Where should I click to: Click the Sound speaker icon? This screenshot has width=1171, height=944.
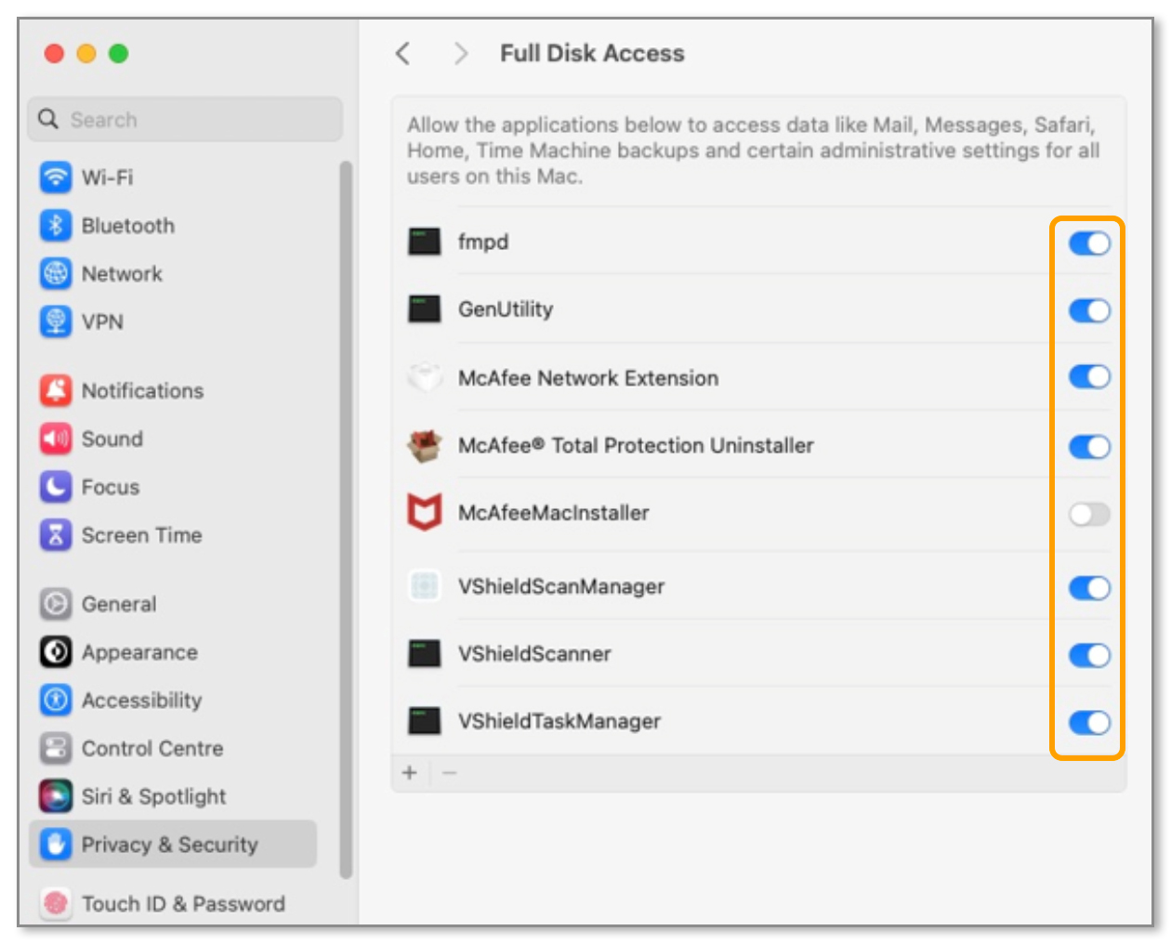pyautogui.click(x=56, y=439)
